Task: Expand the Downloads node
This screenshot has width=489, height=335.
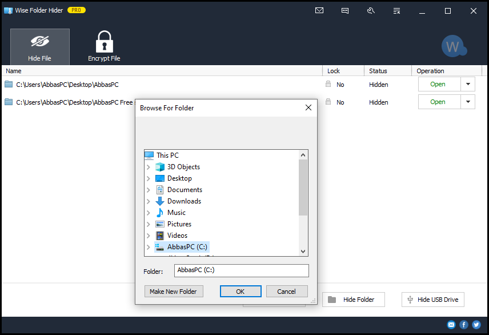Action: [149, 201]
